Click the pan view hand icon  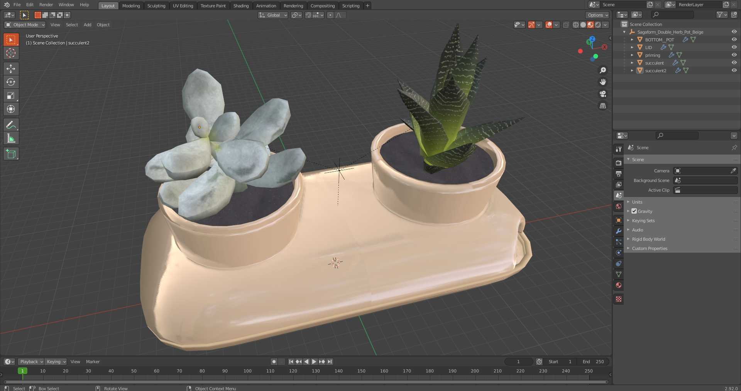point(603,82)
